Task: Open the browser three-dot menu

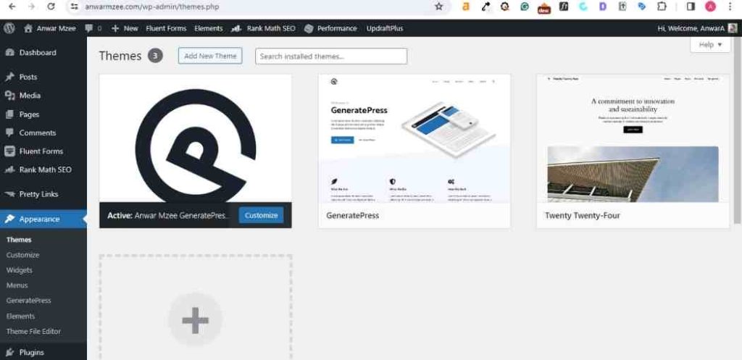Action: pos(731,7)
